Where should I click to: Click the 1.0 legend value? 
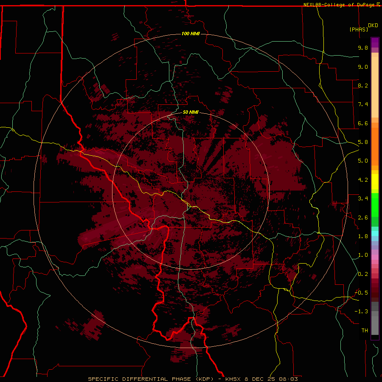point(363,255)
